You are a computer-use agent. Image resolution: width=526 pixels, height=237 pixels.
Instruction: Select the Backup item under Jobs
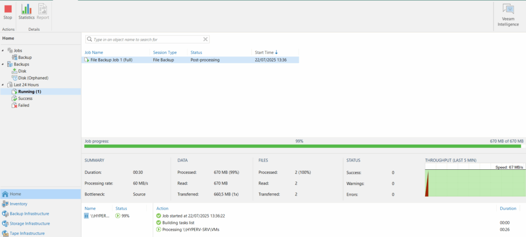pyautogui.click(x=25, y=57)
